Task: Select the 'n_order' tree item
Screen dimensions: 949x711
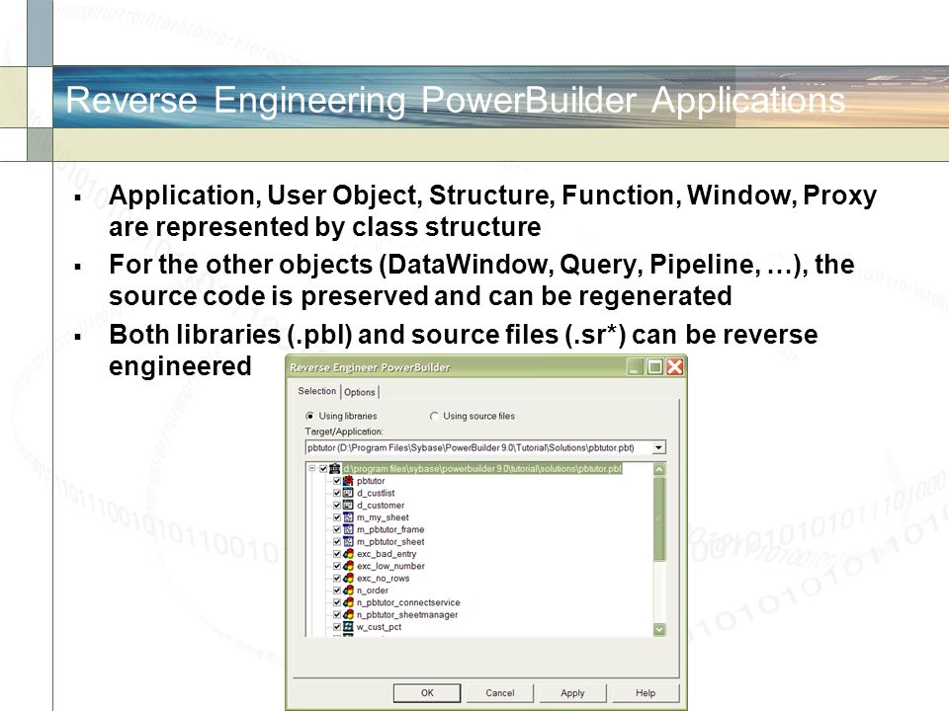Action: pos(373,591)
